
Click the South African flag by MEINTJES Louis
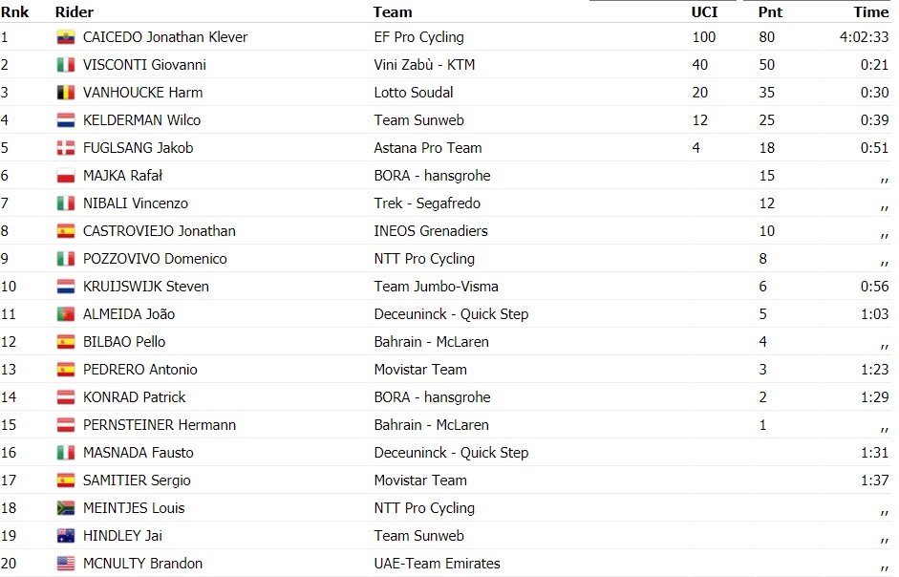[66, 508]
